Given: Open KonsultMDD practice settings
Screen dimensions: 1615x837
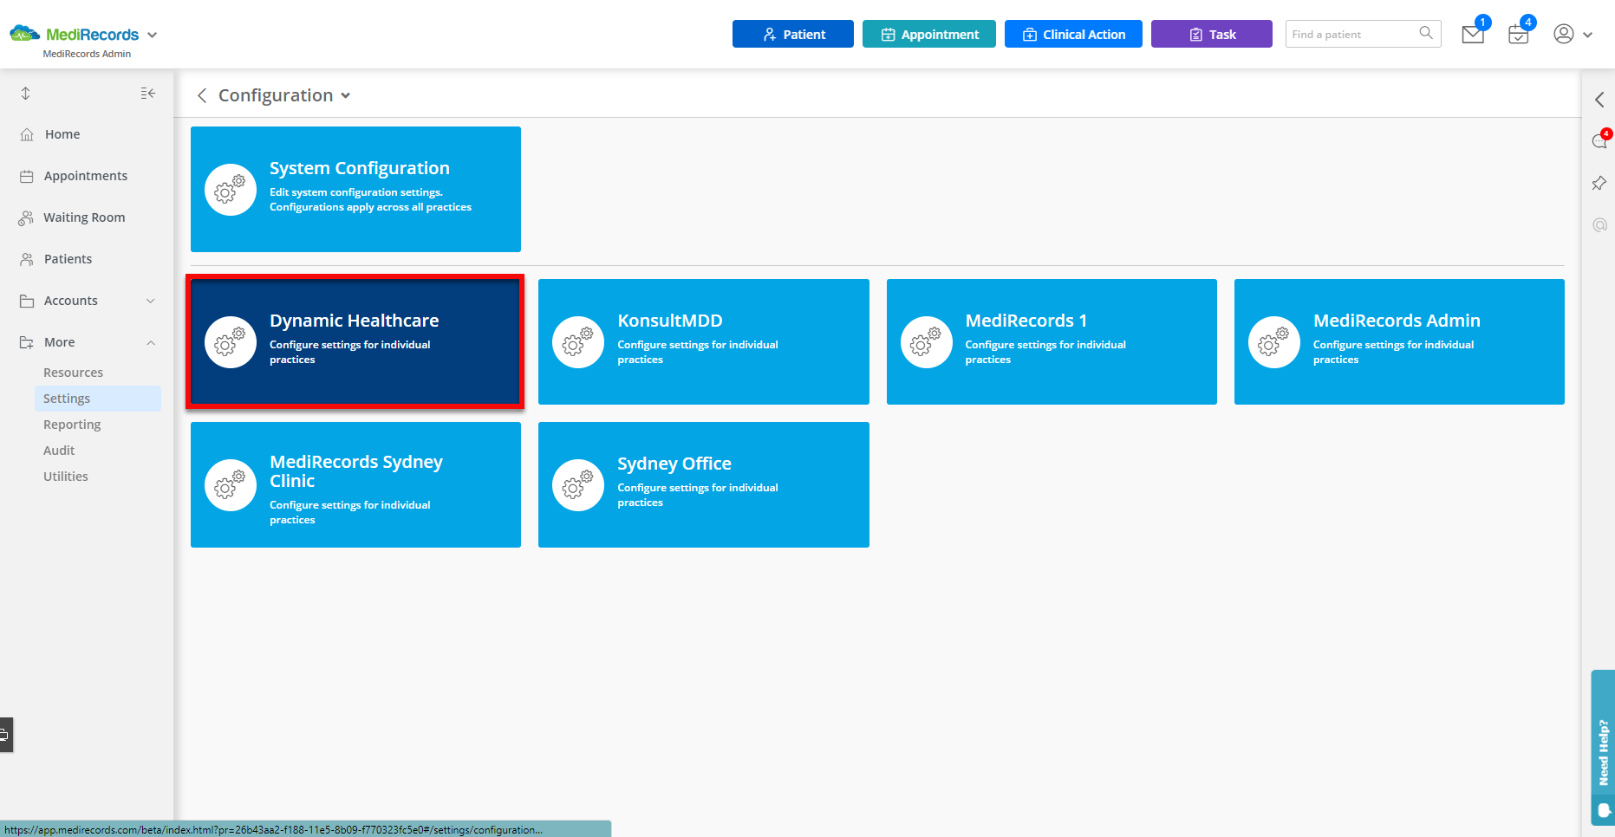Looking at the screenshot, I should coord(704,341).
